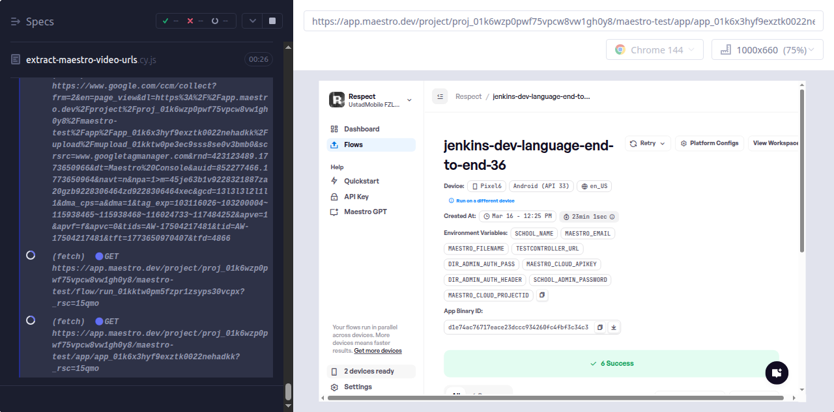
Task: Click the info icon next to duration
Action: pyautogui.click(x=612, y=217)
